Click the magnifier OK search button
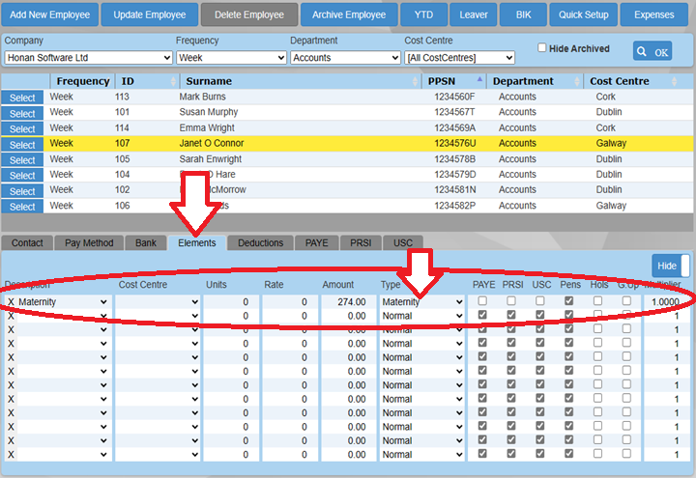Screen dimensions: 696x478 652,51
